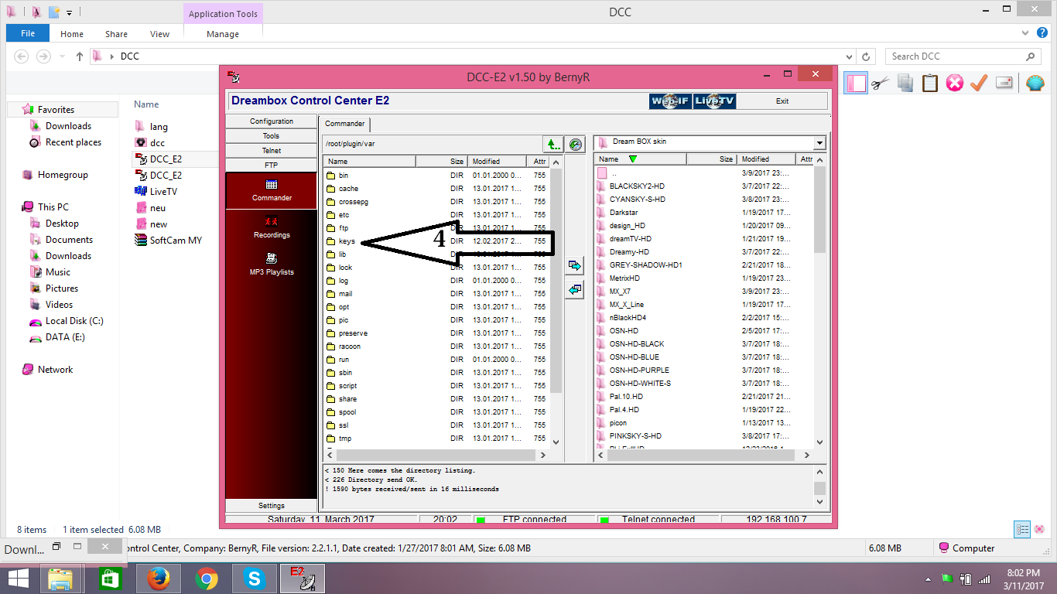Image resolution: width=1057 pixels, height=594 pixels.
Task: Select the FTP menu button
Action: (272, 166)
